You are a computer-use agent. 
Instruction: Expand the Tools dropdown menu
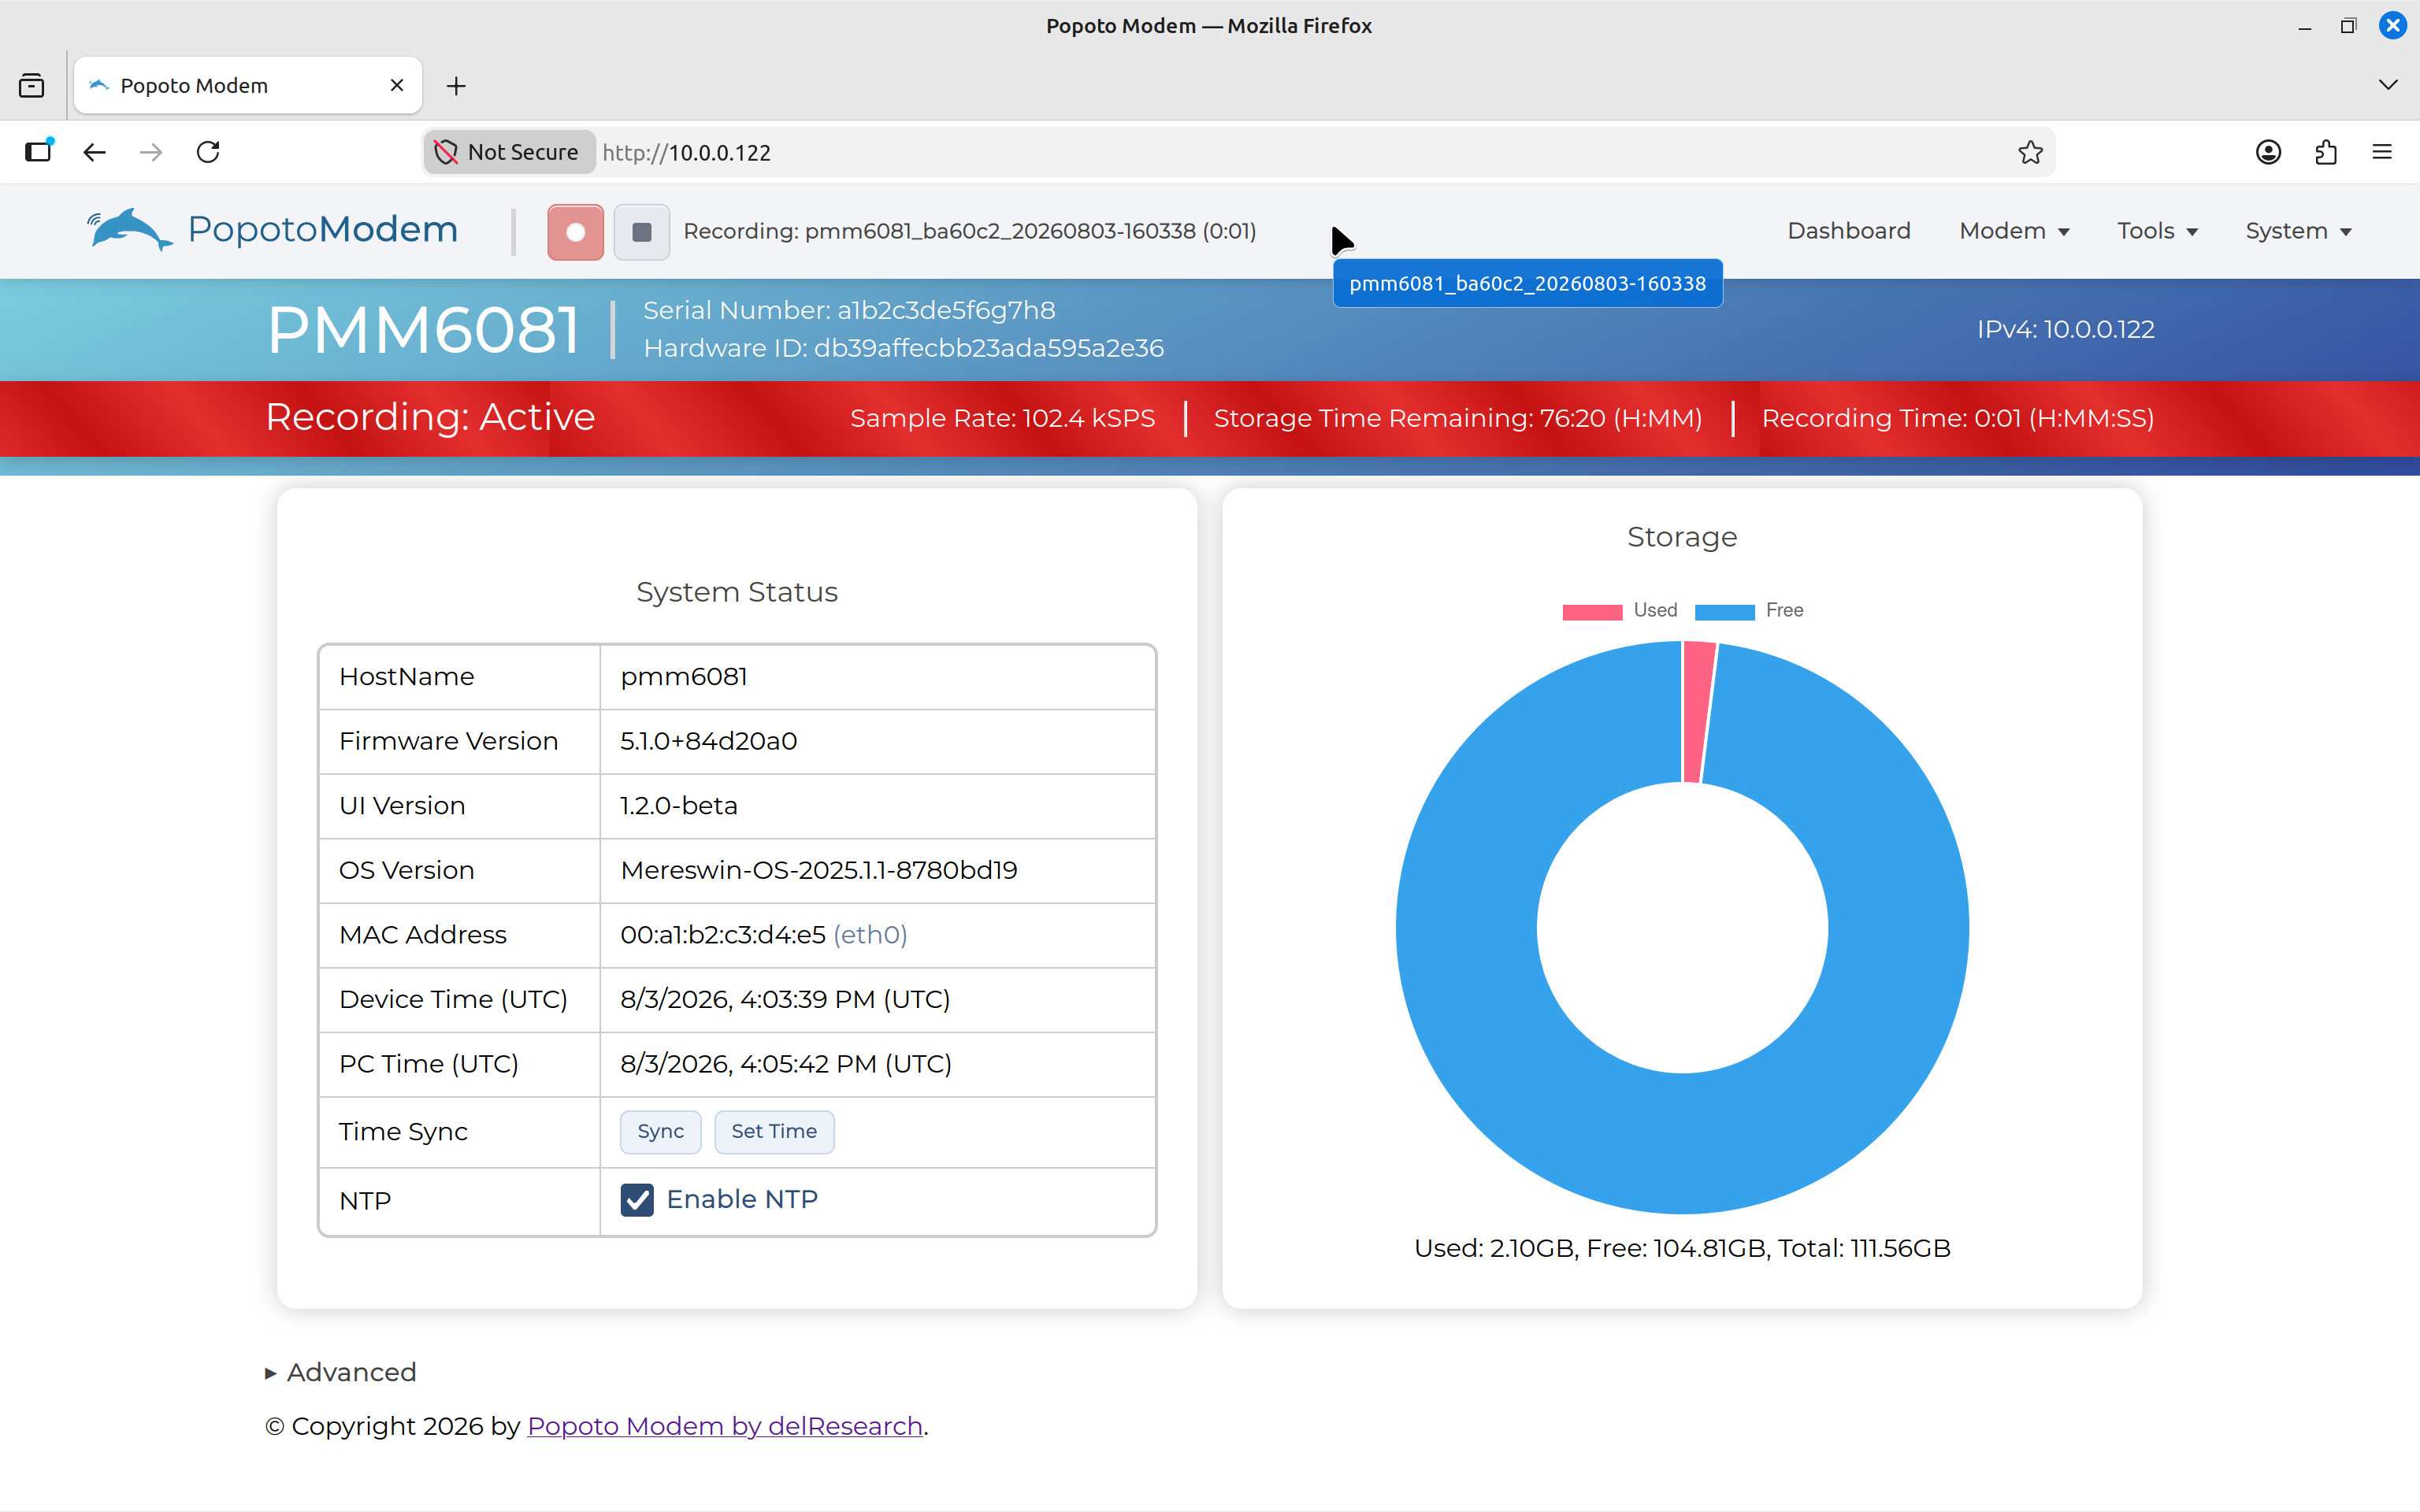(2157, 231)
